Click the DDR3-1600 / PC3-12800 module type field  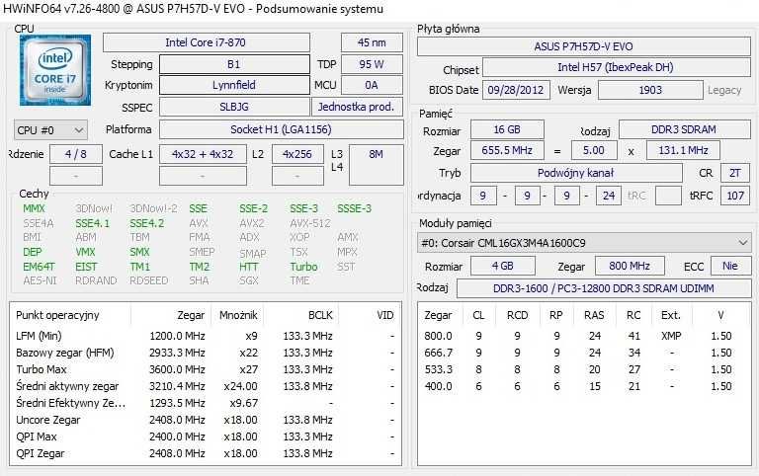(604, 288)
